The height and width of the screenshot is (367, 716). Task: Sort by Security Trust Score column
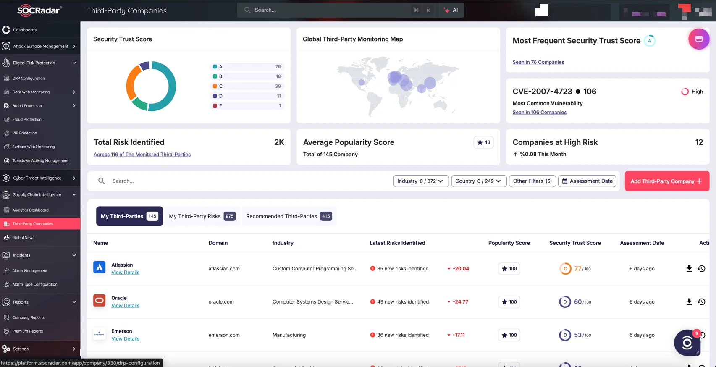pos(575,243)
